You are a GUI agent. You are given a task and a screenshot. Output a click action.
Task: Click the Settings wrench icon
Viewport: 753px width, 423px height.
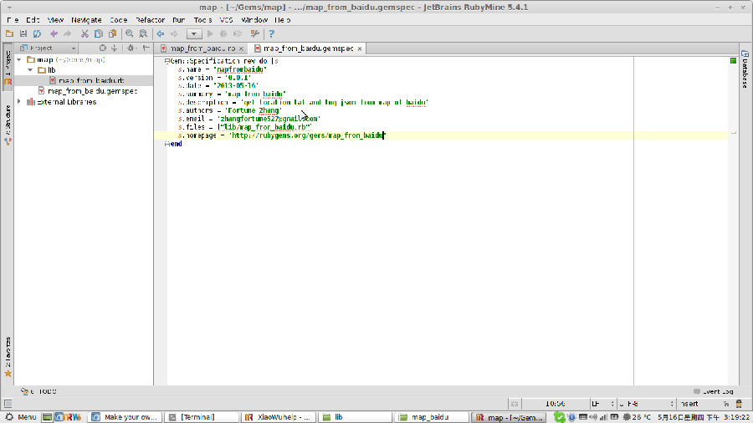tap(254, 33)
